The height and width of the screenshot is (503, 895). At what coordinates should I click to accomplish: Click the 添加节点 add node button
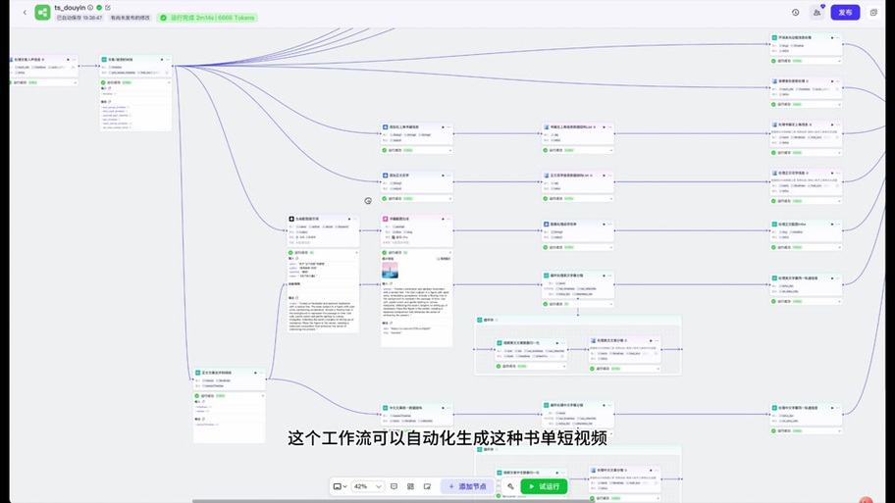click(x=467, y=486)
